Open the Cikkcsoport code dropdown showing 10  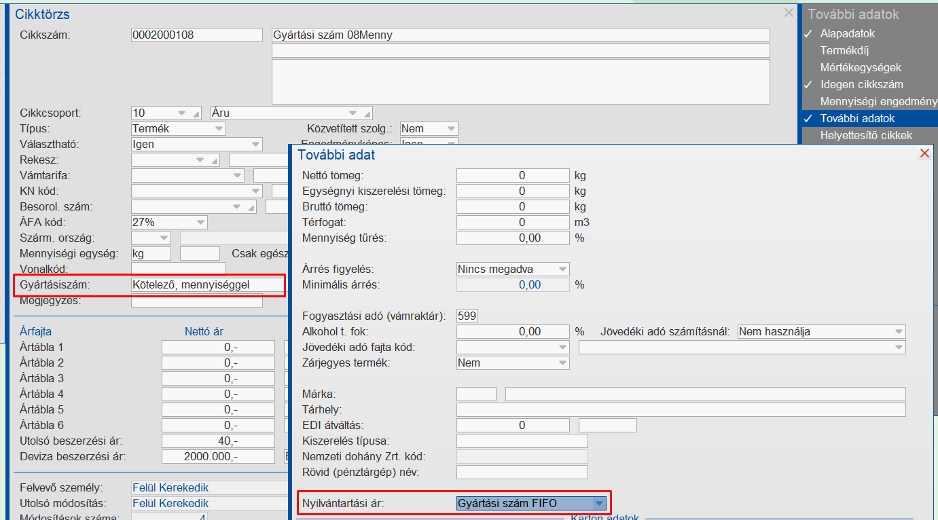coord(181,113)
